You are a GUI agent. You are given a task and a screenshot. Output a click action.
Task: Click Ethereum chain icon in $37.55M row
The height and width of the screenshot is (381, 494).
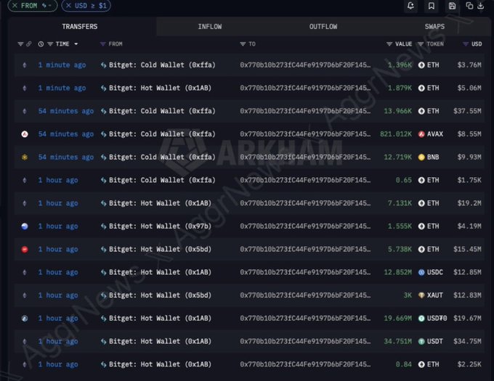pyautogui.click(x=25, y=111)
